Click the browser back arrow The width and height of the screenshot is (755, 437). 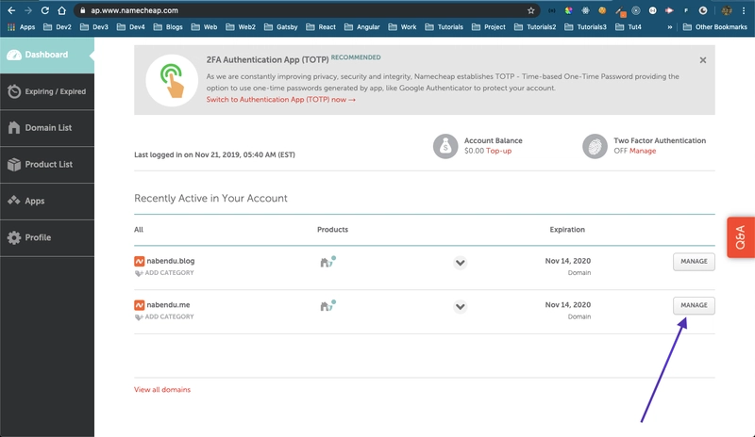[x=11, y=10]
